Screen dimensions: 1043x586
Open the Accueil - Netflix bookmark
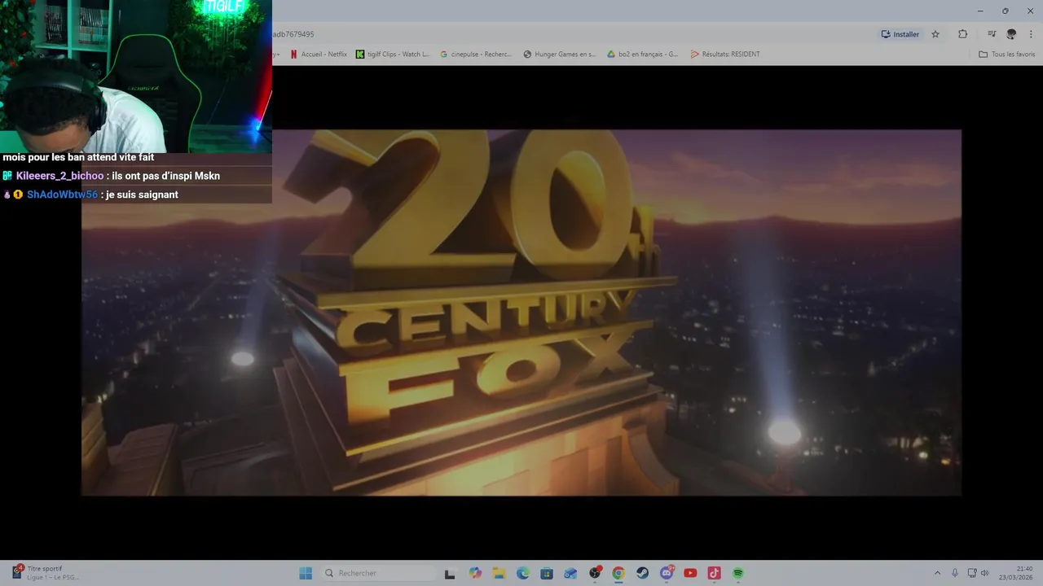pyautogui.click(x=319, y=55)
